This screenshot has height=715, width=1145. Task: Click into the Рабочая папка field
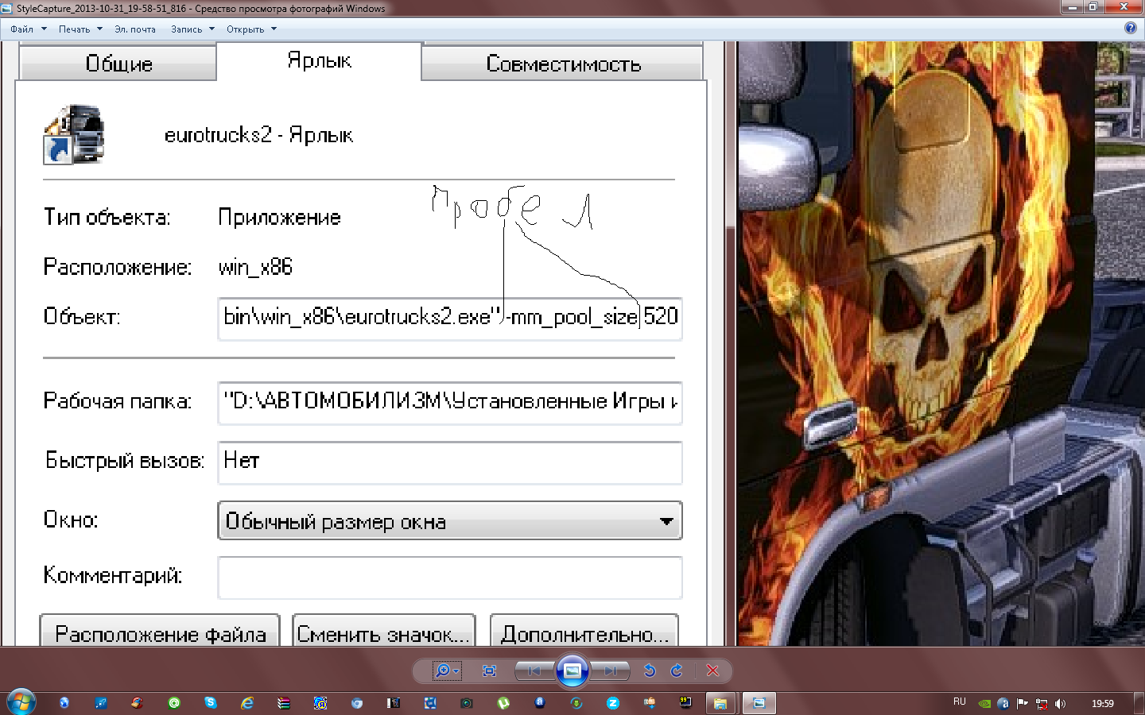pos(450,402)
